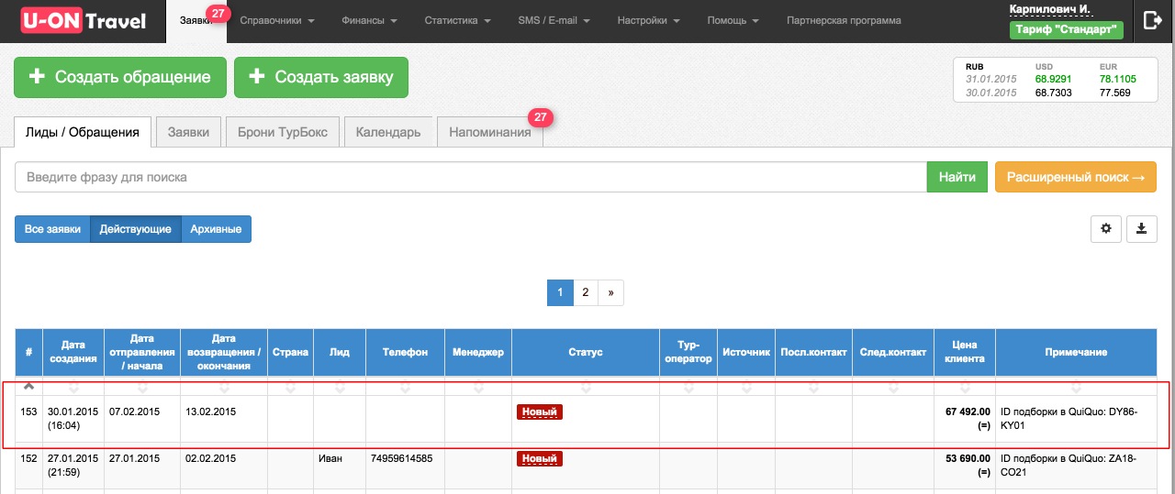The height and width of the screenshot is (494, 1175).
Task: Click the Тур-оператор column header
Action: click(688, 352)
